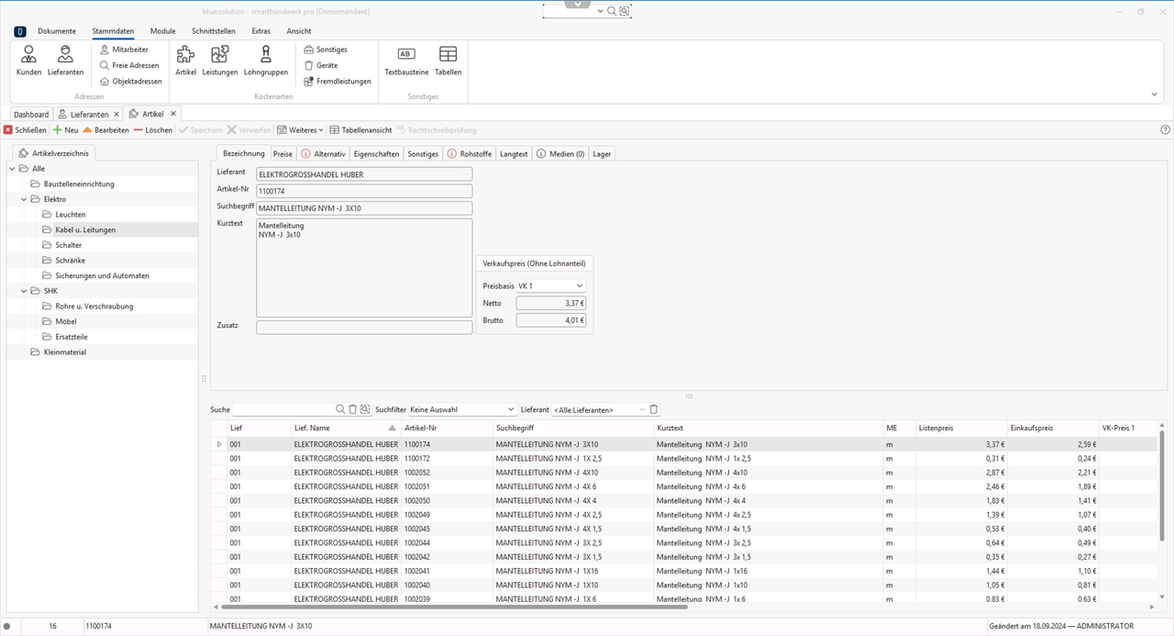Open the Eigenschaften tab
Viewport: 1174px width, 636px height.
(x=376, y=154)
